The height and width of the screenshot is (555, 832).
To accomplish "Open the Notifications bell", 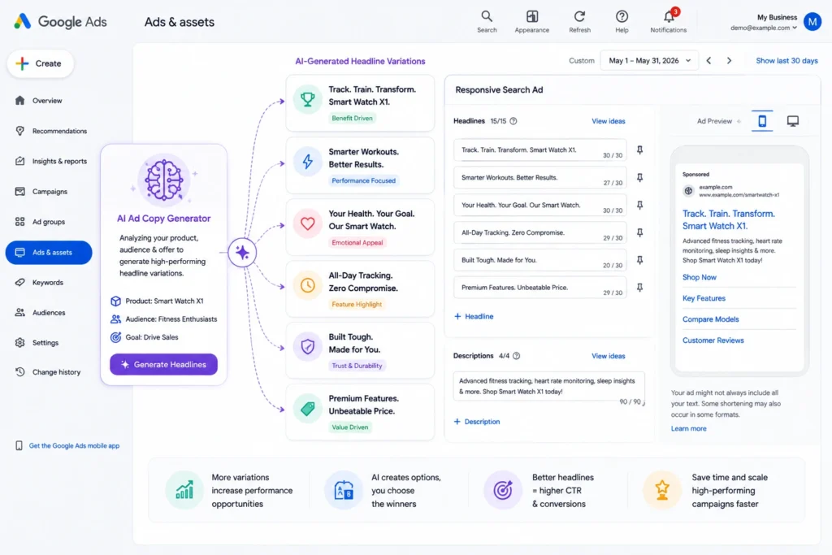I will tap(669, 16).
